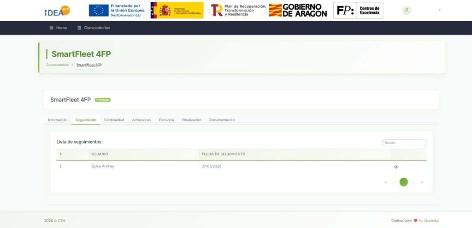The height and width of the screenshot is (228, 472).
Task: Expand the user account dropdown arrow
Action: coord(439,10)
